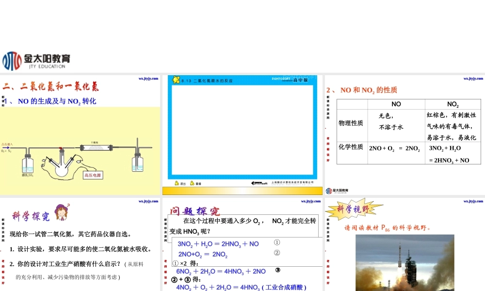Viewport: 485px width, 291px height.
Task: Click the 重播 button in the animation slide
Action: (196, 183)
